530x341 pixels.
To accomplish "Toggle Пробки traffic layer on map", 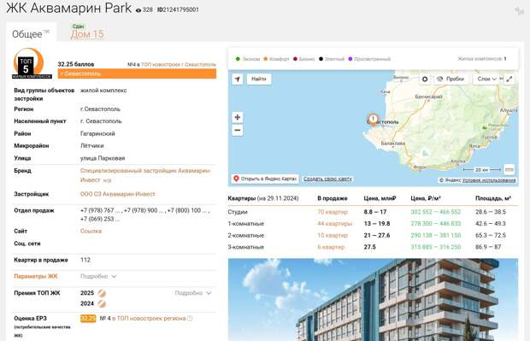I will pos(450,79).
